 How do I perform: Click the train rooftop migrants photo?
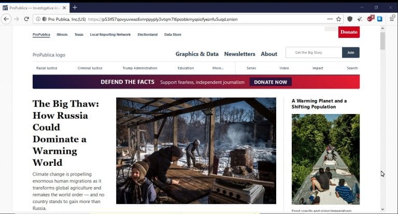point(325,159)
